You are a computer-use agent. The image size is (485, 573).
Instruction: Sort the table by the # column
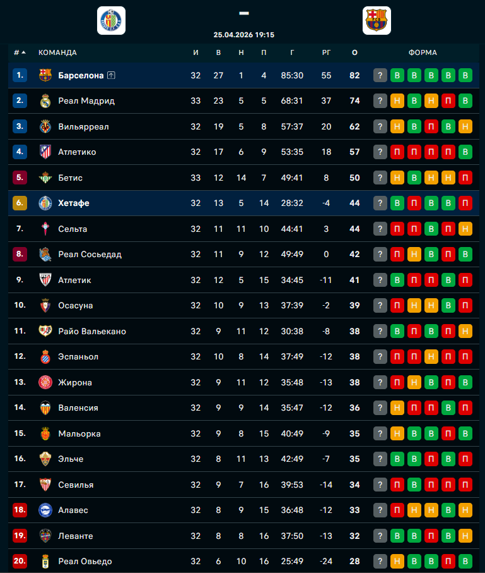[20, 52]
